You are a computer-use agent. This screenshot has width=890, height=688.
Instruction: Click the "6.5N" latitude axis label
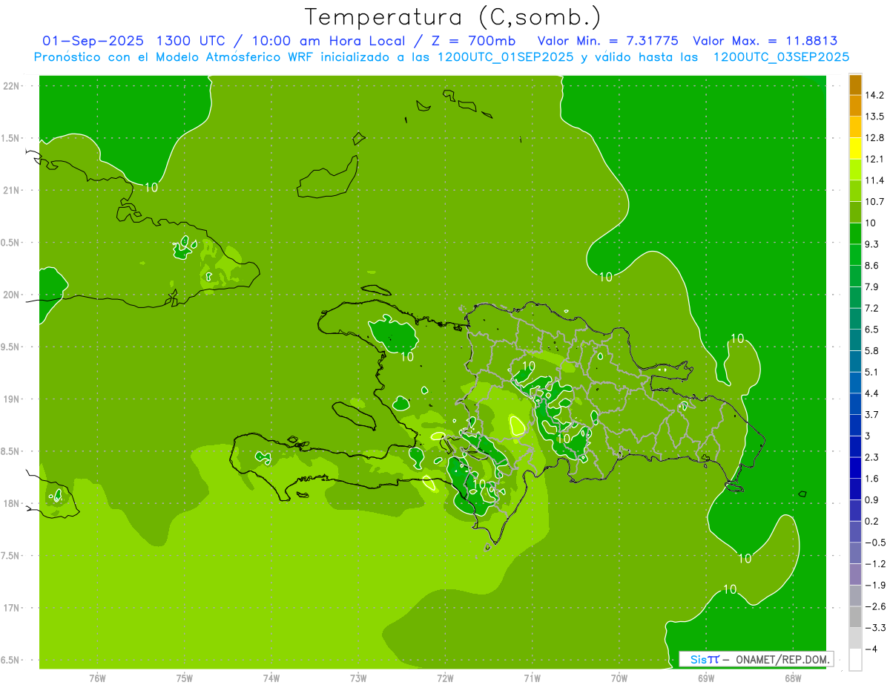(x=10, y=661)
